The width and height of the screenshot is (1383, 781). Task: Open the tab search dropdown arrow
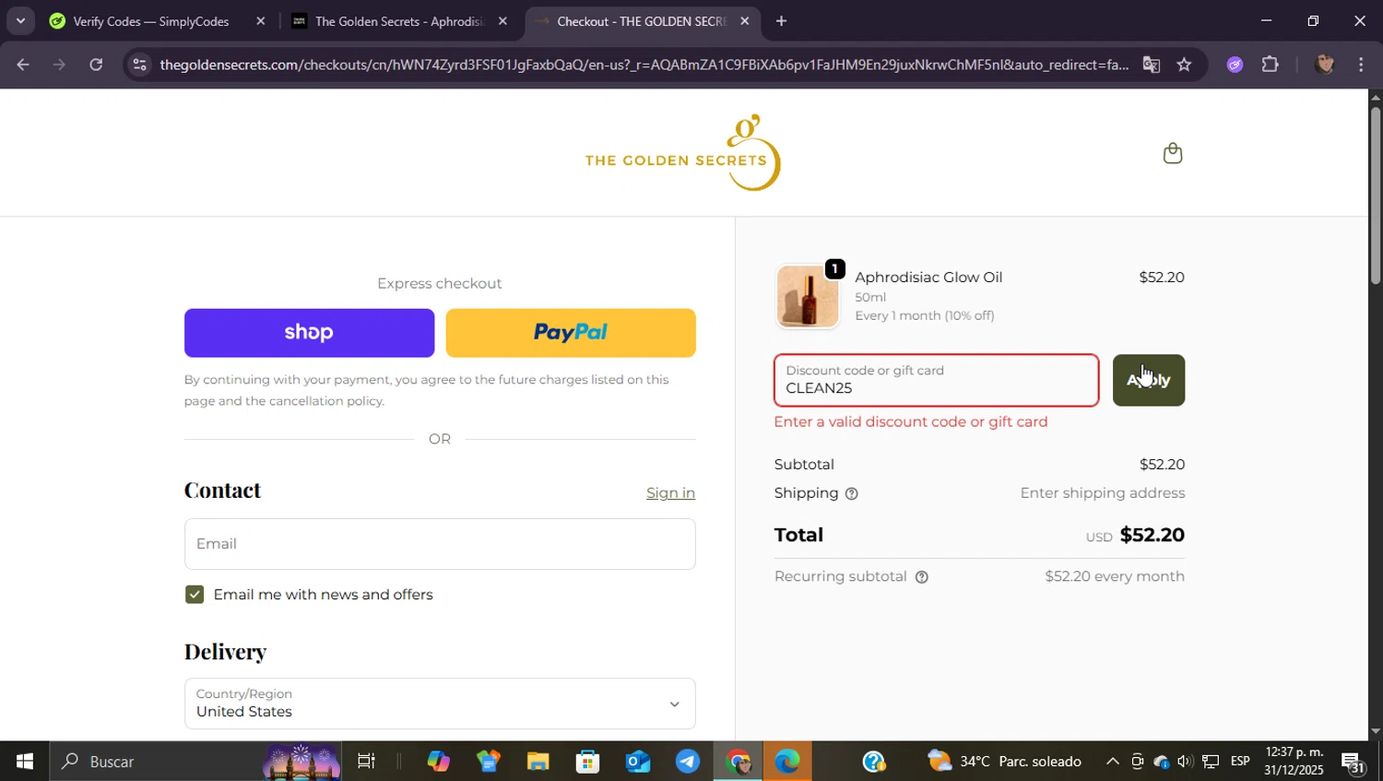tap(20, 20)
